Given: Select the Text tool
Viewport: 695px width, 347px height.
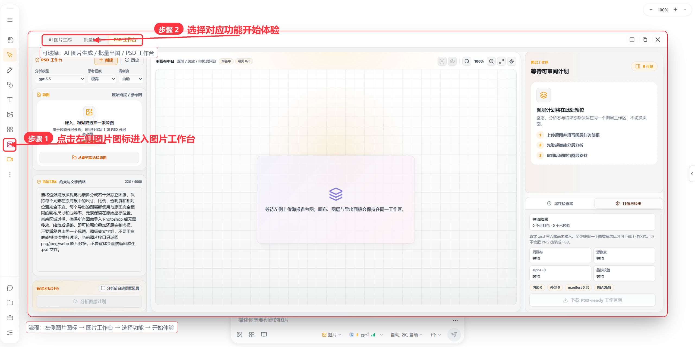Looking at the screenshot, I should 10,99.
